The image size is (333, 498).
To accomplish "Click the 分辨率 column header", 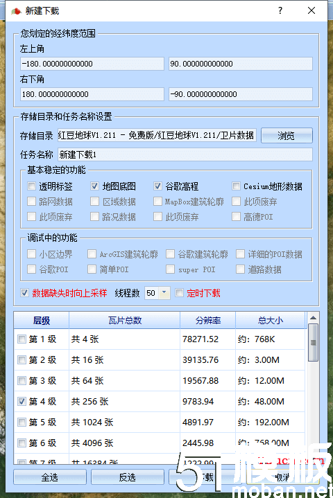I will (x=207, y=321).
